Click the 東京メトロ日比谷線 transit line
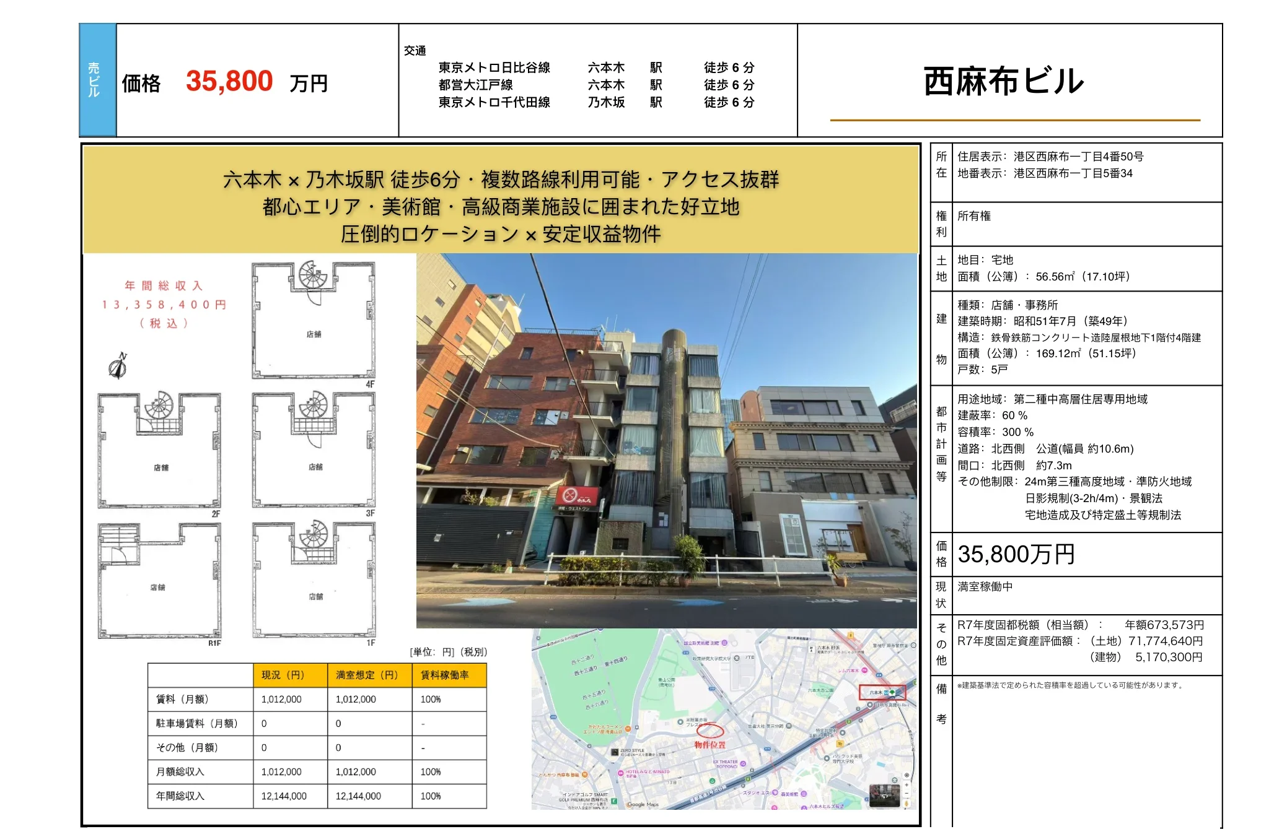 click(494, 67)
